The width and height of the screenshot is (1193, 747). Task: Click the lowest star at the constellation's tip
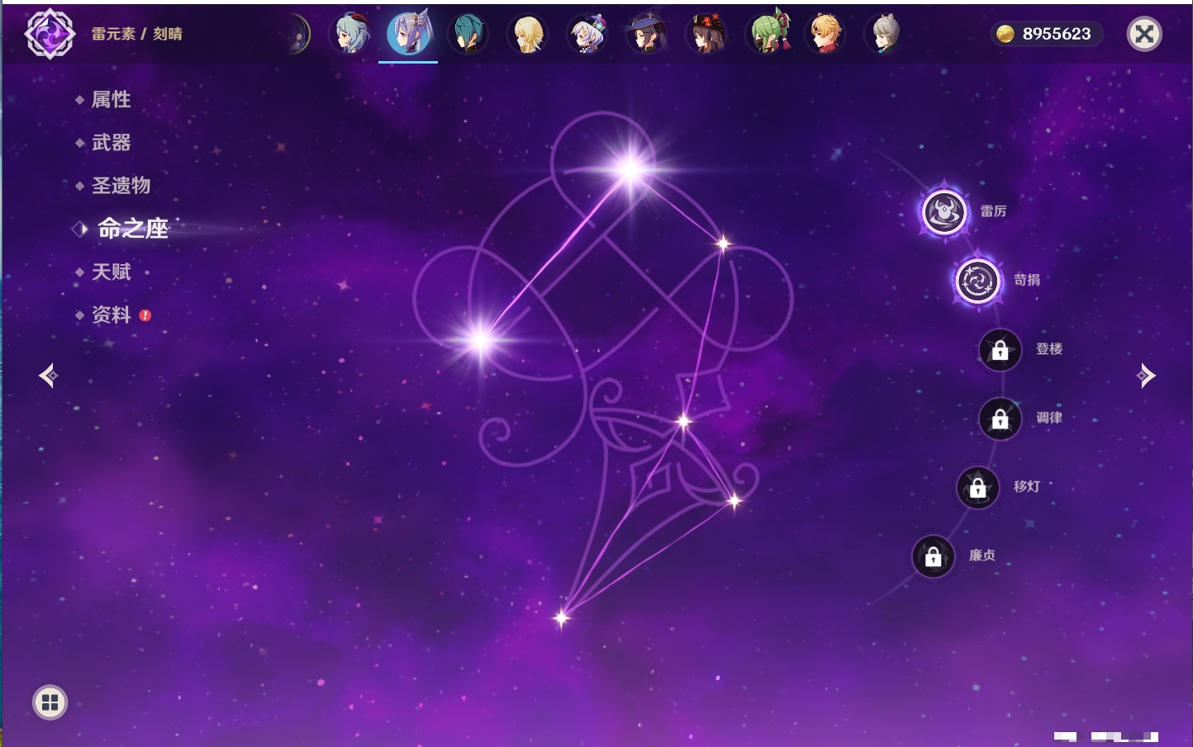point(562,617)
